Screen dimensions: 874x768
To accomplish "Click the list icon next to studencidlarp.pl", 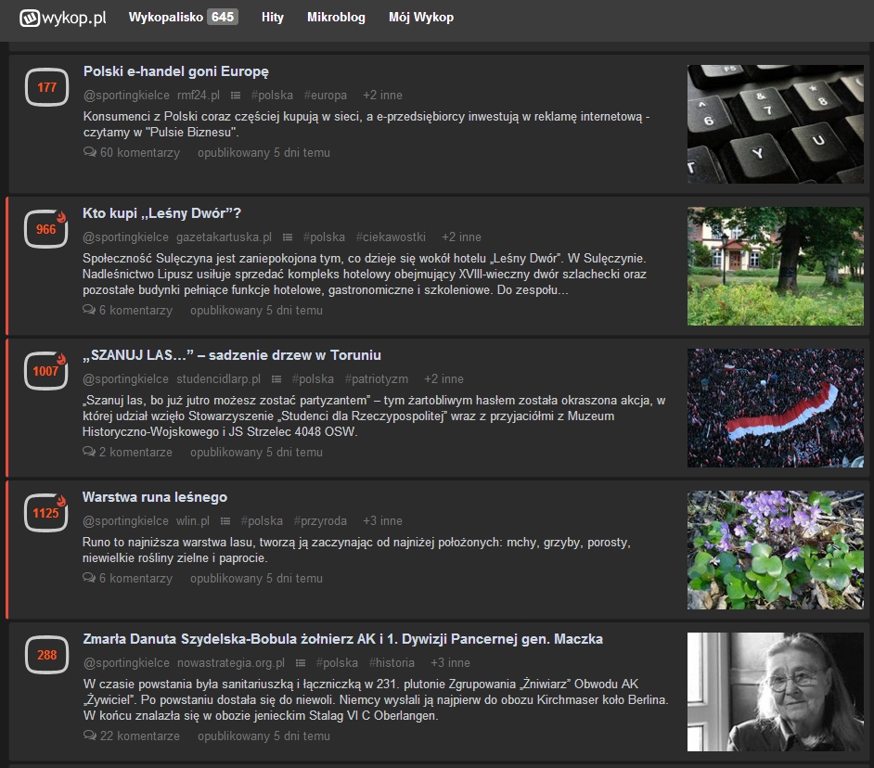I will click(x=276, y=379).
